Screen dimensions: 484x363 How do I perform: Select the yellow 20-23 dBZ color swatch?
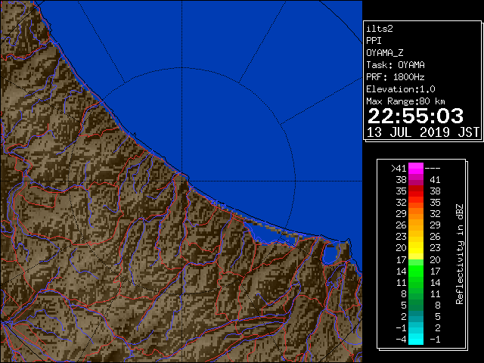pyautogui.click(x=416, y=248)
